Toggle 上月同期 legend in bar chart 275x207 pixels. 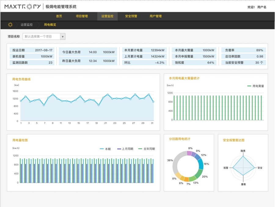125,149
